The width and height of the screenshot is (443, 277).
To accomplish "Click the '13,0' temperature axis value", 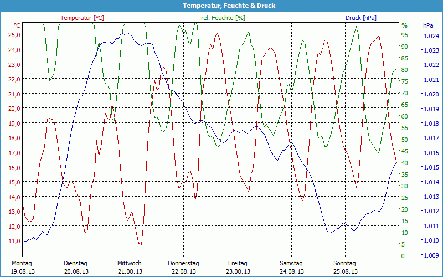I will coord(14,212).
